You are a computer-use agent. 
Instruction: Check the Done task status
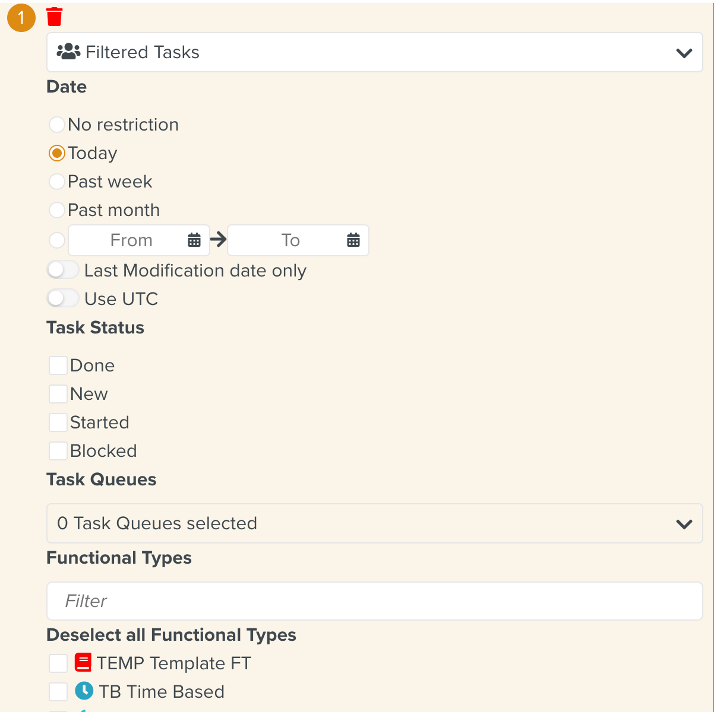click(58, 365)
